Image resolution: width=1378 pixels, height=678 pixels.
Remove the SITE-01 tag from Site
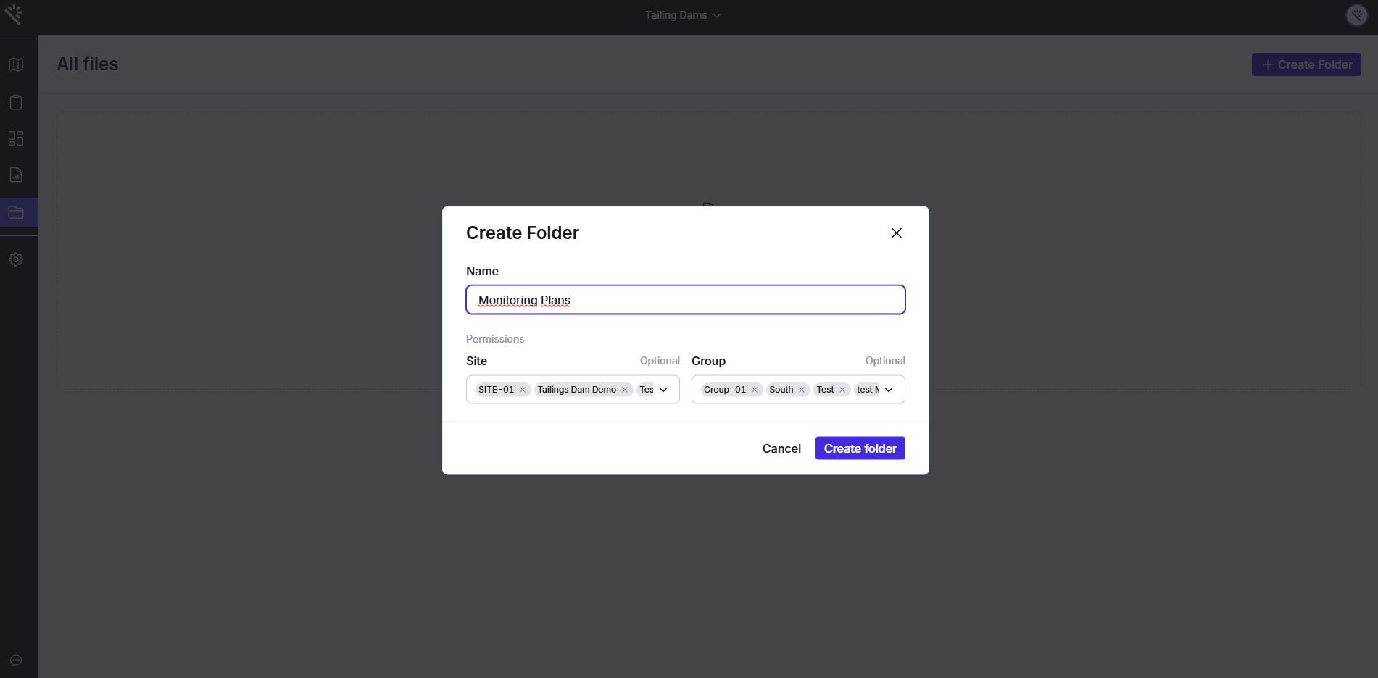[x=523, y=390]
